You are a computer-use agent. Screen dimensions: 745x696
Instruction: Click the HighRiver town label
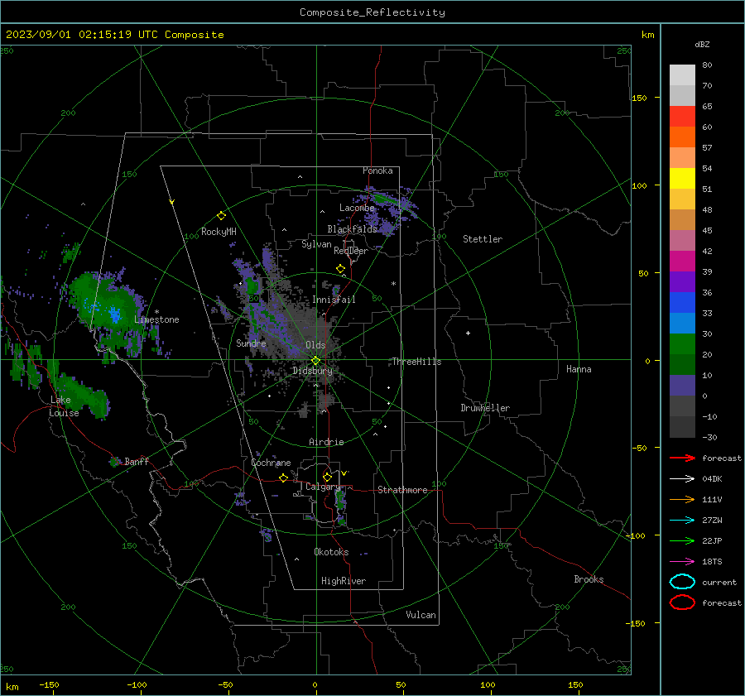pyautogui.click(x=344, y=581)
